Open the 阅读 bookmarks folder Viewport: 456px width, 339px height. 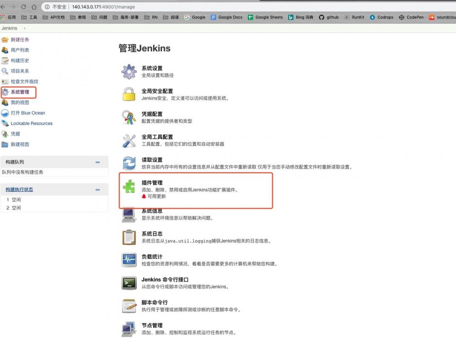coord(171,17)
